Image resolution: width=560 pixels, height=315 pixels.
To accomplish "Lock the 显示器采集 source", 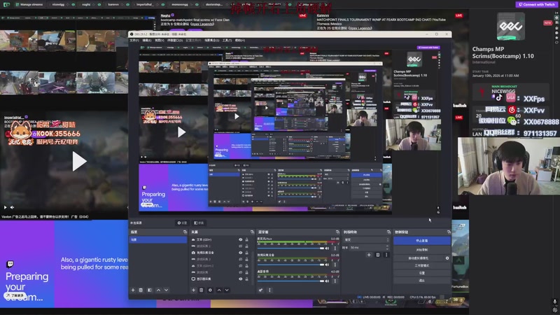I will [246, 279].
